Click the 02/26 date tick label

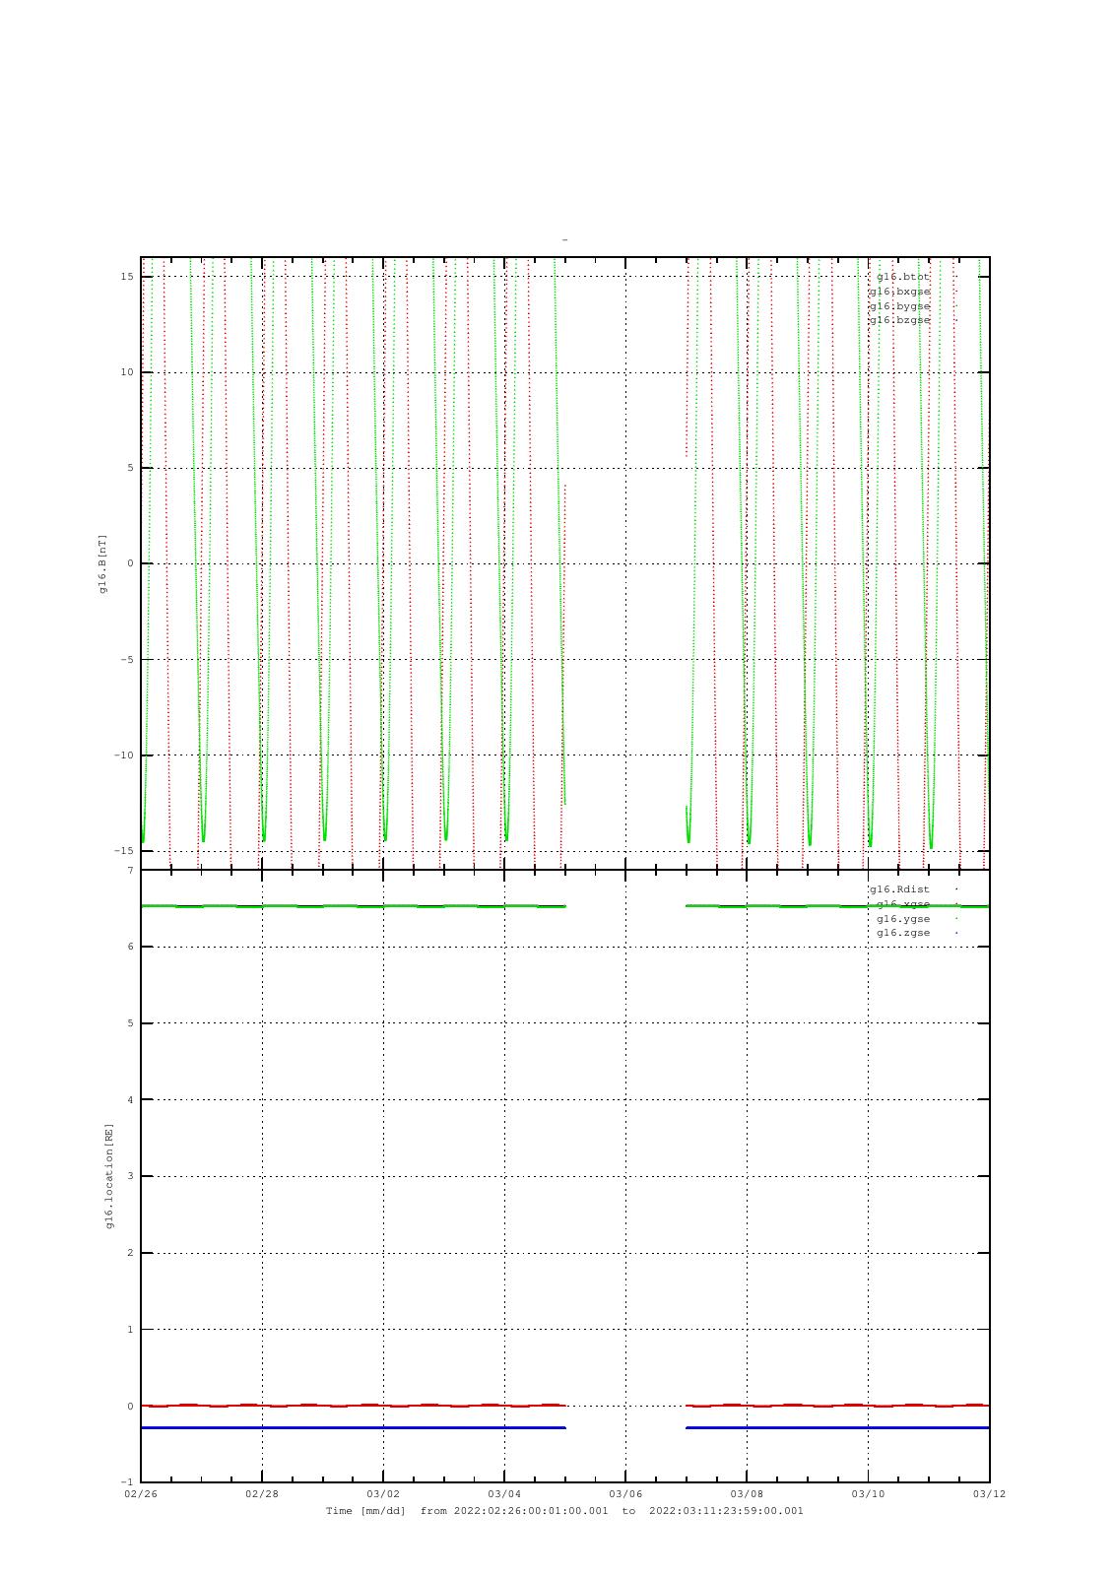point(141,1494)
